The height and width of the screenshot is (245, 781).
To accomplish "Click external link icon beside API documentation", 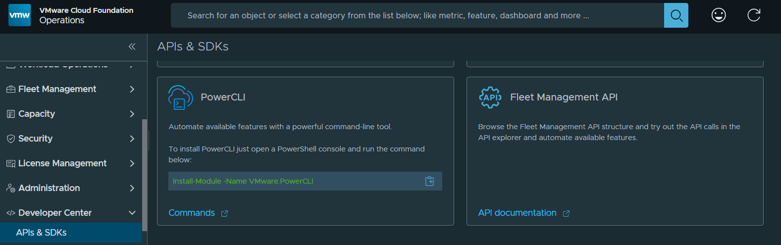I will (x=566, y=213).
